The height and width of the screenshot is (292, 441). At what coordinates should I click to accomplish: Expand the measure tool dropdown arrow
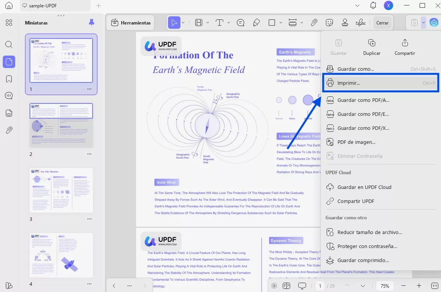(x=301, y=23)
